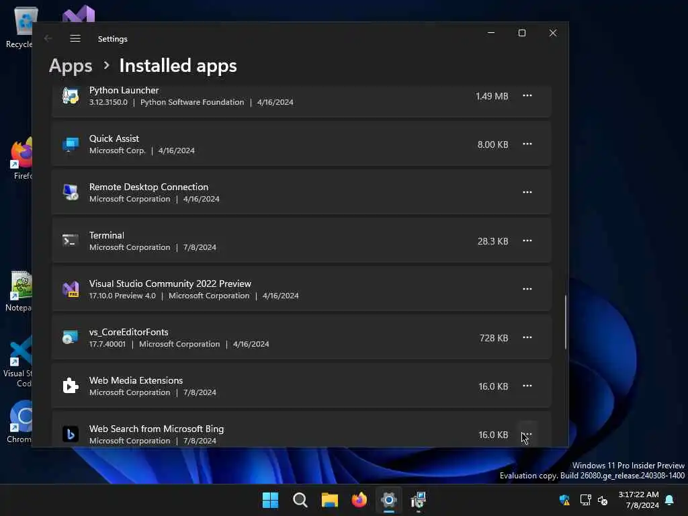The image size is (688, 516).
Task: Click the 28.3 KB size of Terminal
Action: pyautogui.click(x=492, y=241)
